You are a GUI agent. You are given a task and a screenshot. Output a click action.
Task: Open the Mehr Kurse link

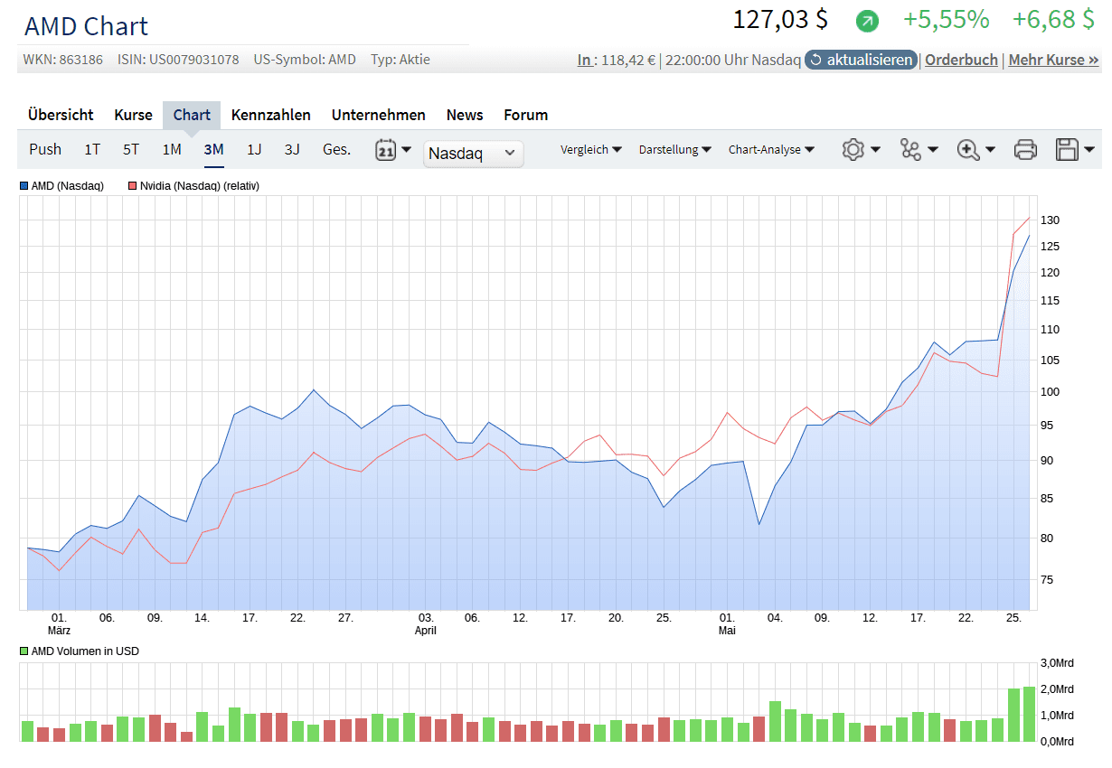coord(1053,60)
